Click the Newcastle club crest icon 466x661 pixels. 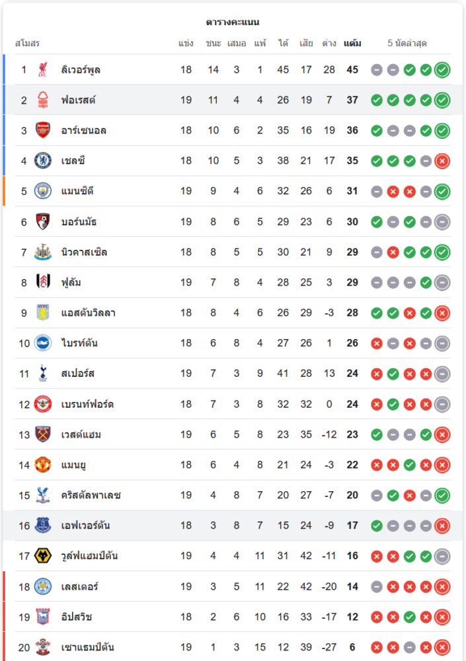[x=43, y=252]
